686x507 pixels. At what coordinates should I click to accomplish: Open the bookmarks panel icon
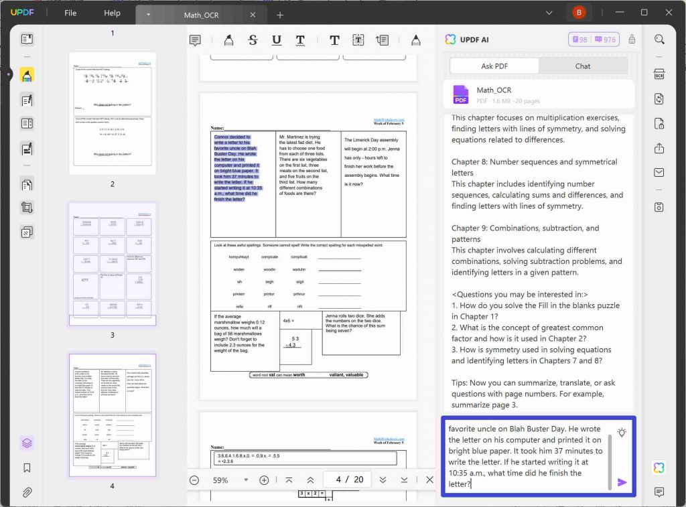pyautogui.click(x=27, y=468)
